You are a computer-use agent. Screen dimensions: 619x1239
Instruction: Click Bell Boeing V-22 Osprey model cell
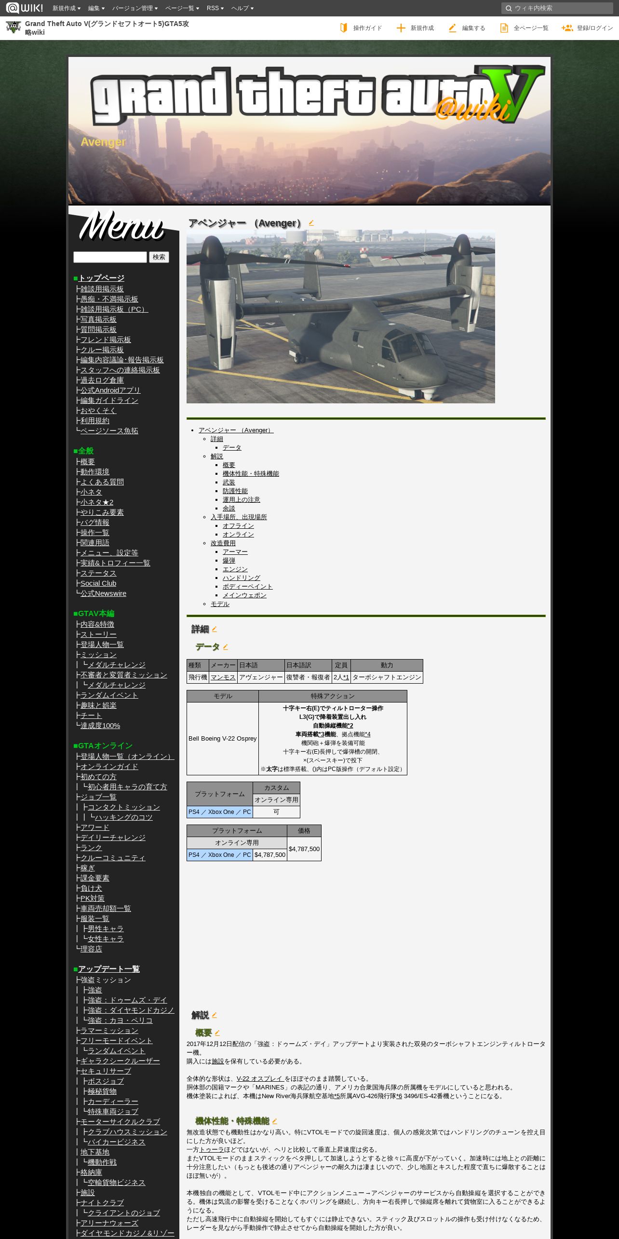223,739
